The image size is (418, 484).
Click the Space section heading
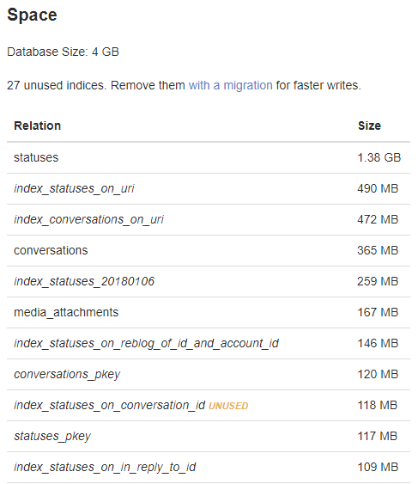pyautogui.click(x=32, y=15)
